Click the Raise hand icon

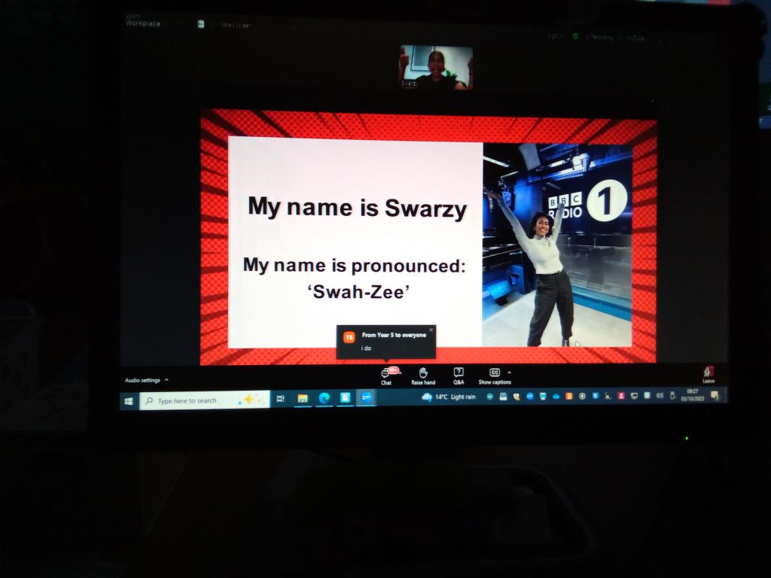(423, 373)
